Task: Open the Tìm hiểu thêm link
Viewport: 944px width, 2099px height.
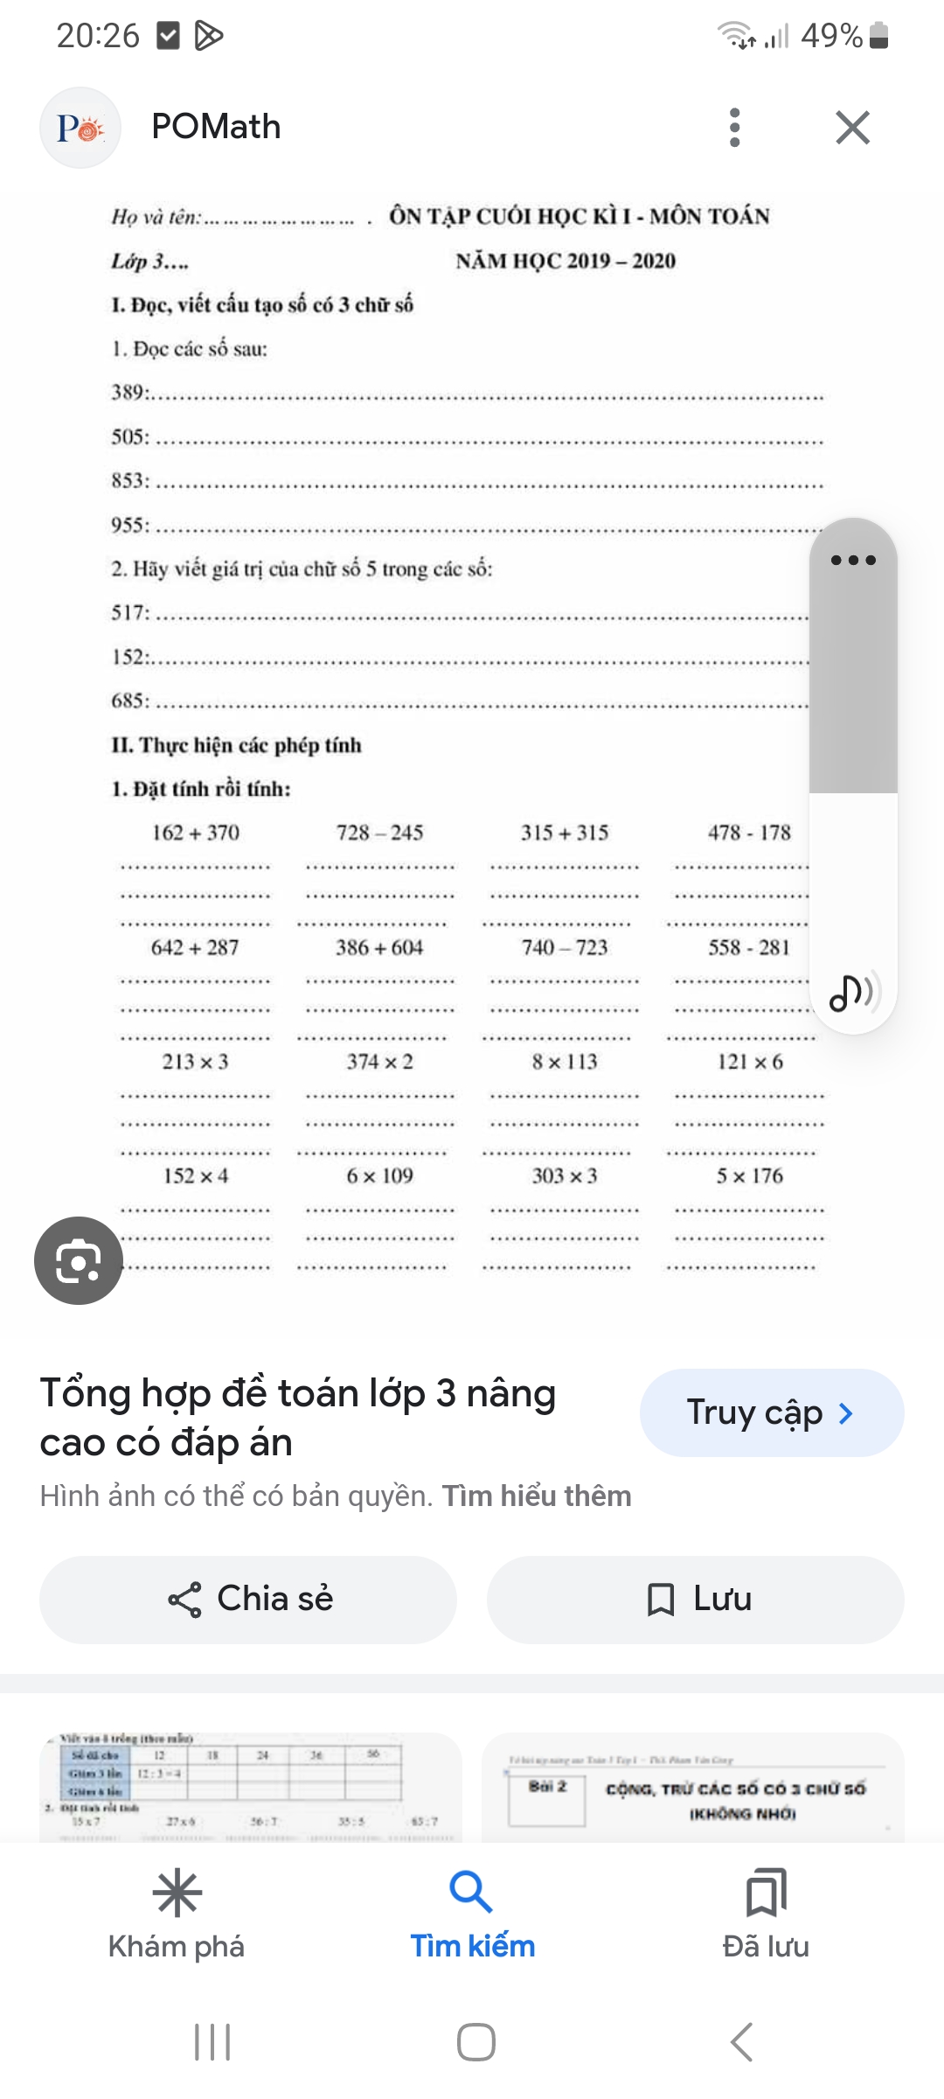Action: click(x=537, y=1496)
